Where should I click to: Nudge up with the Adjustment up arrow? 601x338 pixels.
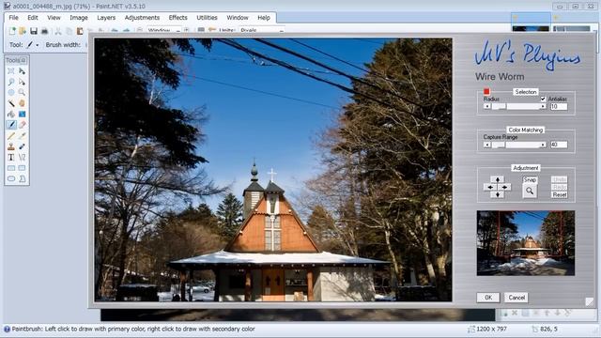pos(498,179)
